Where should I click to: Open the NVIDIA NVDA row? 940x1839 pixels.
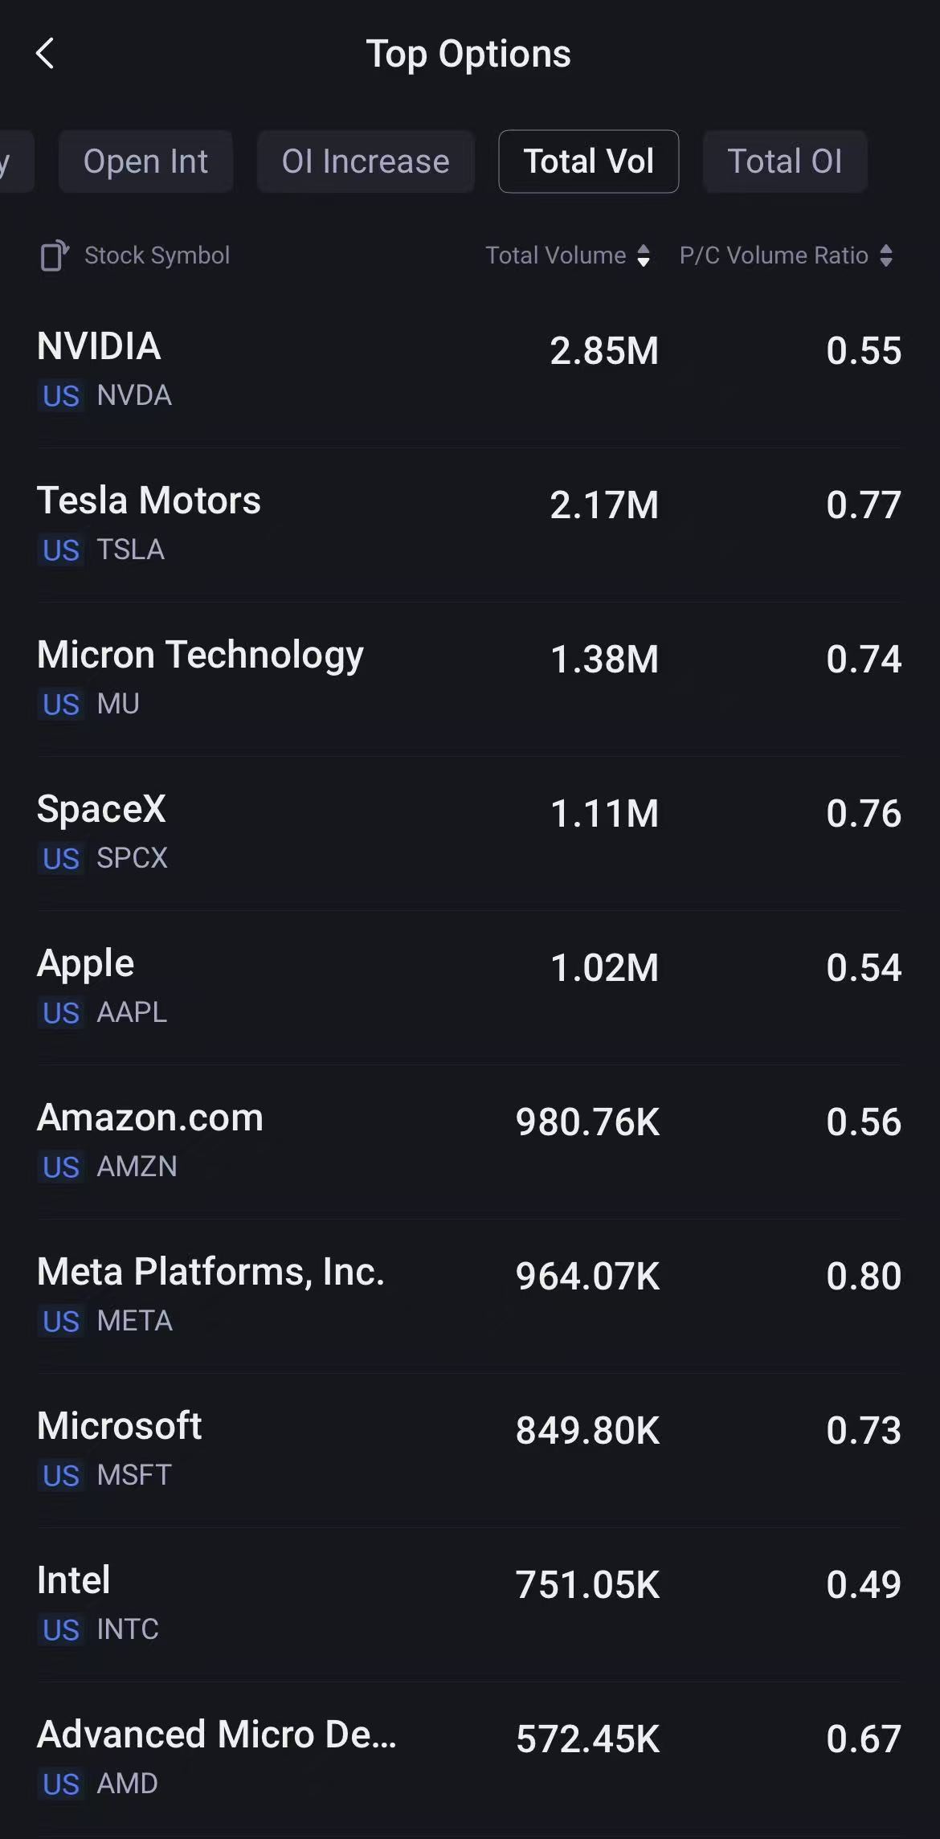[470, 370]
